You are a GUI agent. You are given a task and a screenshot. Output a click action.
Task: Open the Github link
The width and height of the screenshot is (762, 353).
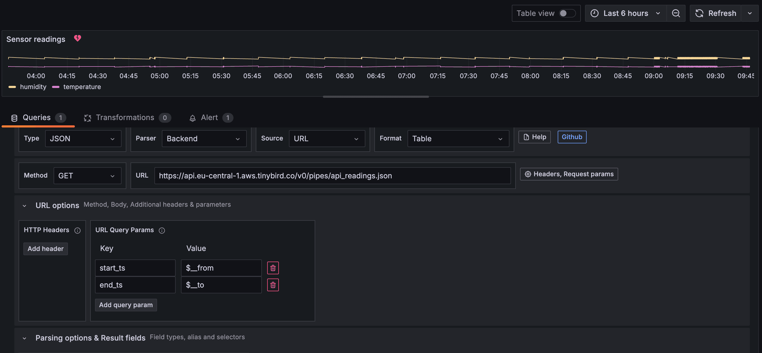[x=572, y=137]
